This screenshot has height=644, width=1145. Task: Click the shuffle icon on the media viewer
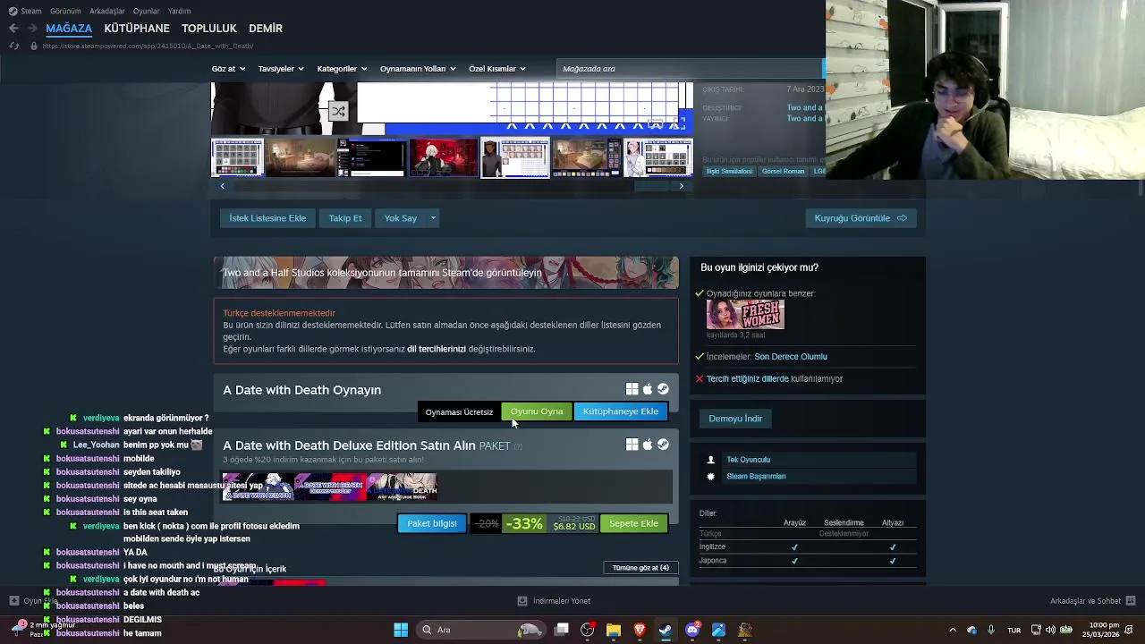[x=338, y=112]
